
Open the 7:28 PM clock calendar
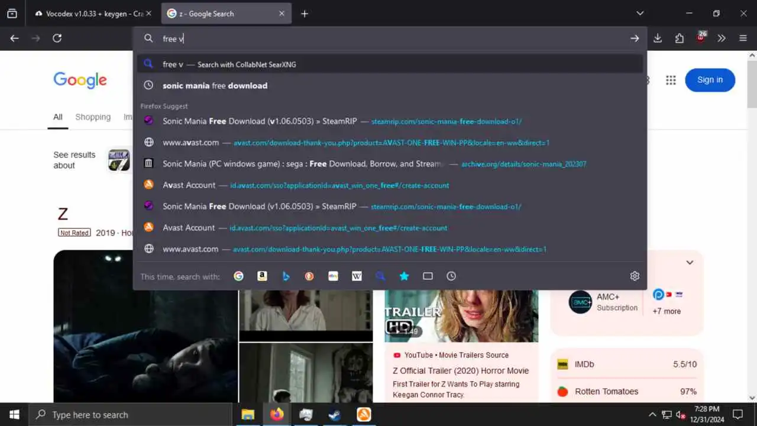pyautogui.click(x=707, y=415)
